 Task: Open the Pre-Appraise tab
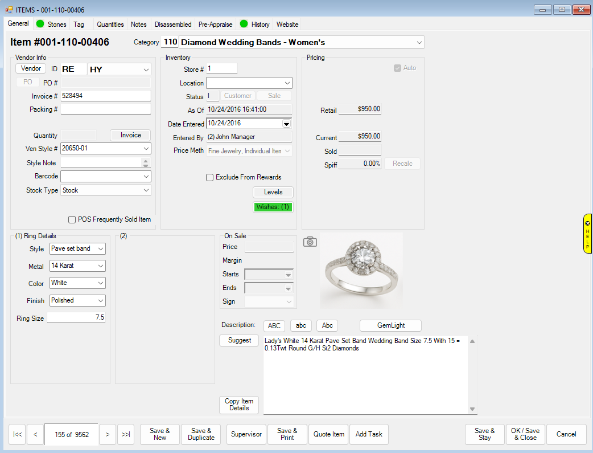coord(215,25)
